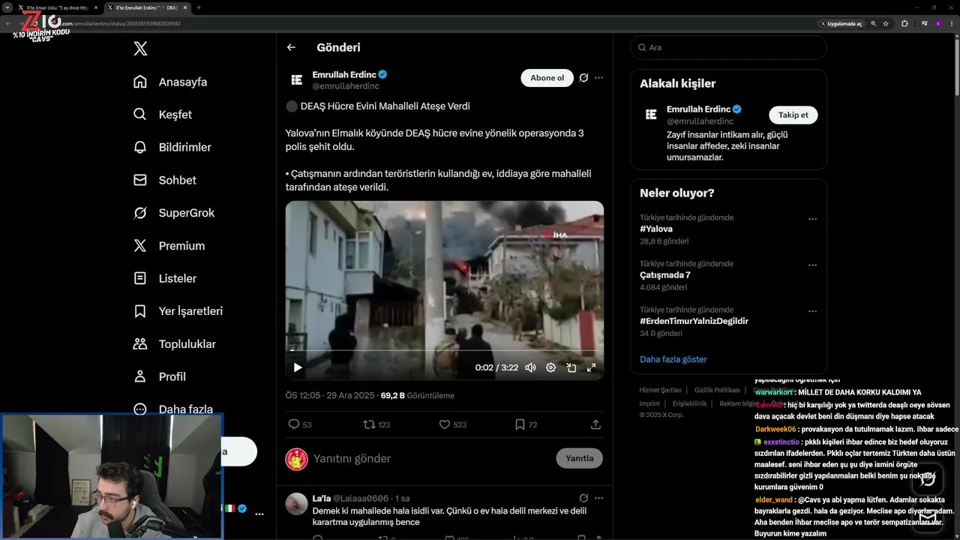Open the more menu beside Çatışmada 7
960x540 pixels.
point(812,265)
